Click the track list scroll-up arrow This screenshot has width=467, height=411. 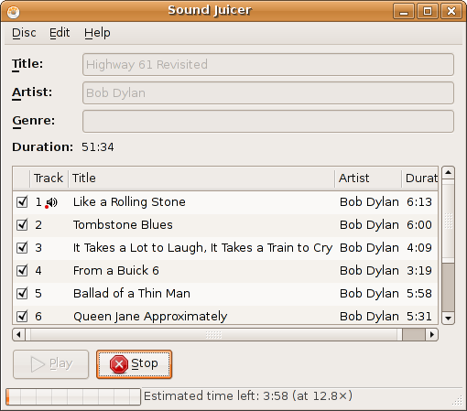click(448, 173)
